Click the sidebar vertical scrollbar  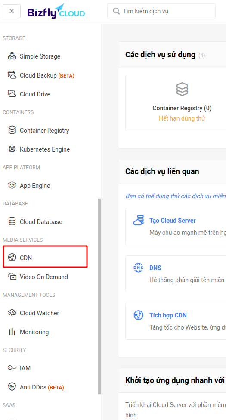pos(99,296)
